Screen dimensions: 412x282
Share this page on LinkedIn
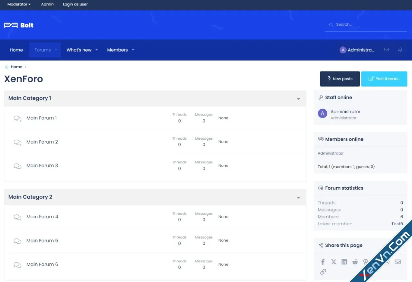coord(344,262)
